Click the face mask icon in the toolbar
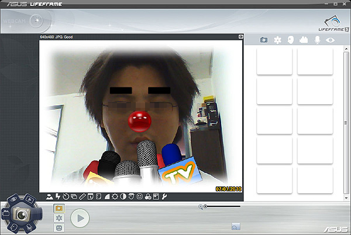 [x=131, y=197]
